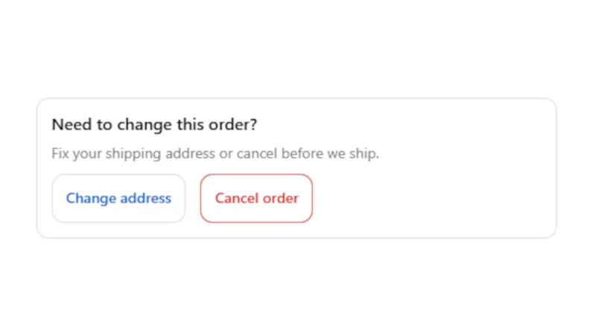
Task: Cancel this order using the red-outlined button
Action: point(256,198)
